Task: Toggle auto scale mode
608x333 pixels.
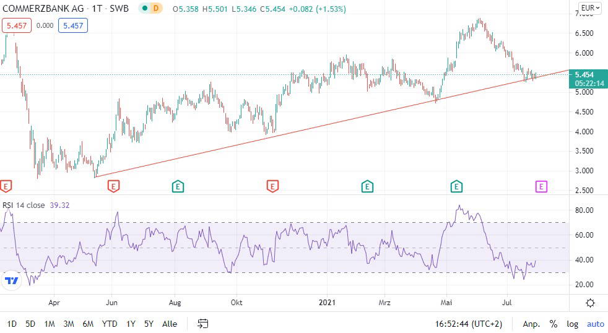Action: [x=596, y=324]
